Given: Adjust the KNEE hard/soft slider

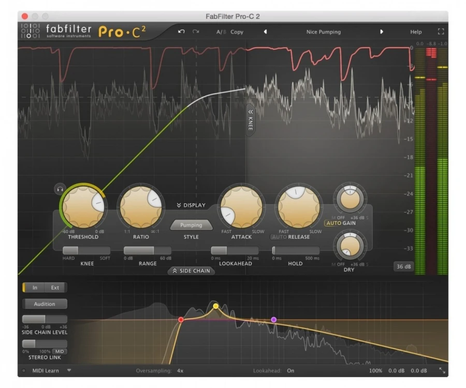Looking at the screenshot, I should tap(86, 250).
